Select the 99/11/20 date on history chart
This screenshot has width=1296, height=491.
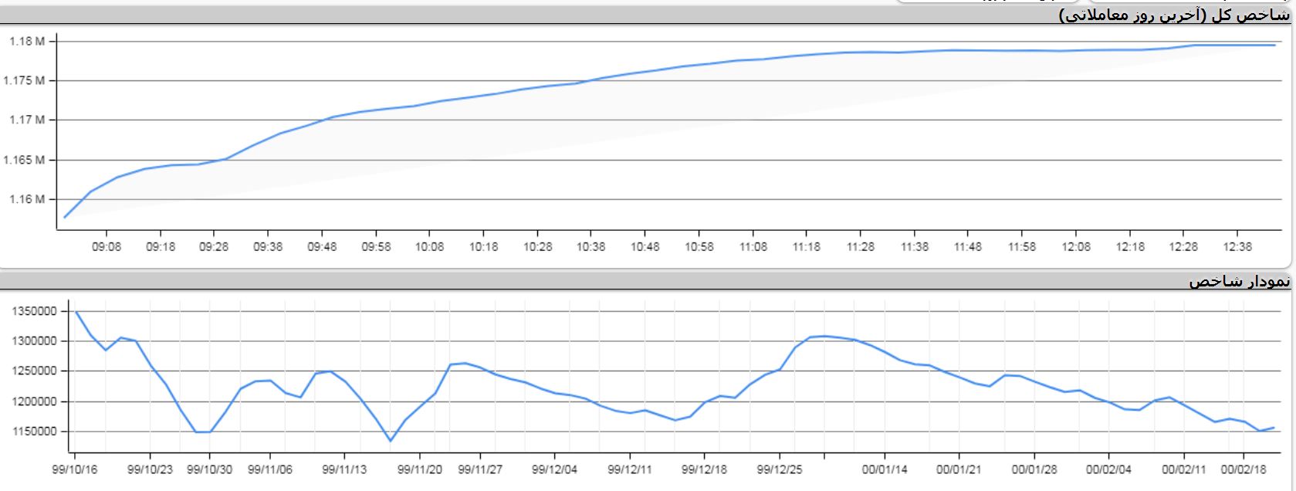click(420, 469)
